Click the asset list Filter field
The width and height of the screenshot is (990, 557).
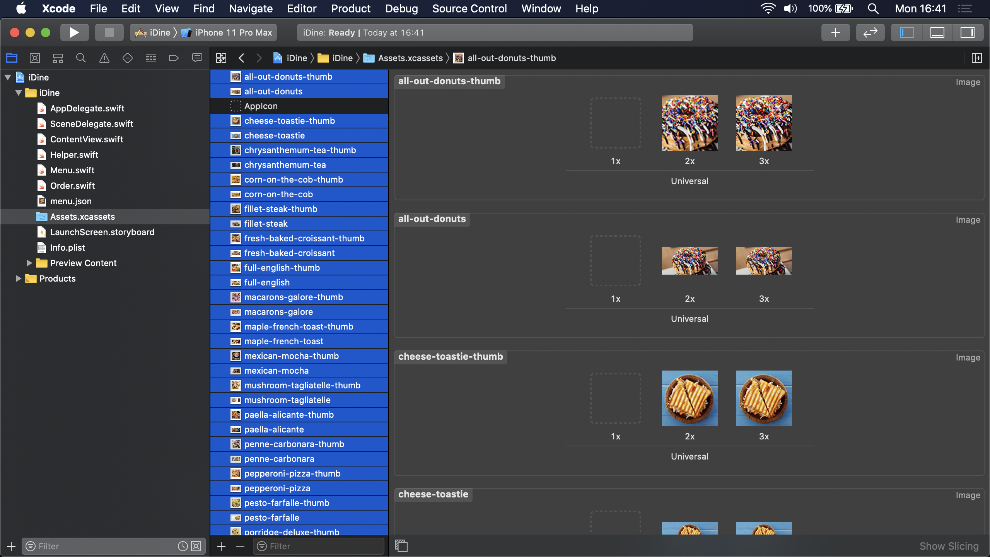[x=321, y=546]
